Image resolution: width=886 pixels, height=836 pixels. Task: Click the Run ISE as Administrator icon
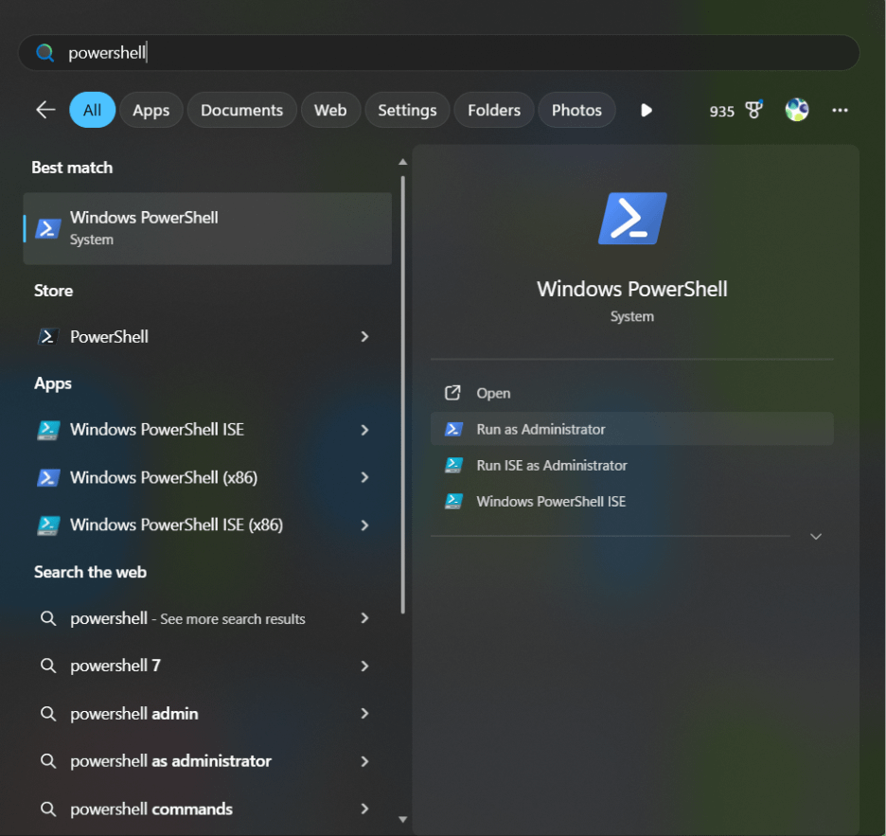453,465
